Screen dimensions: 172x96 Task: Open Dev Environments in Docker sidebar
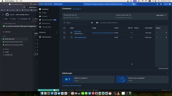48,20
